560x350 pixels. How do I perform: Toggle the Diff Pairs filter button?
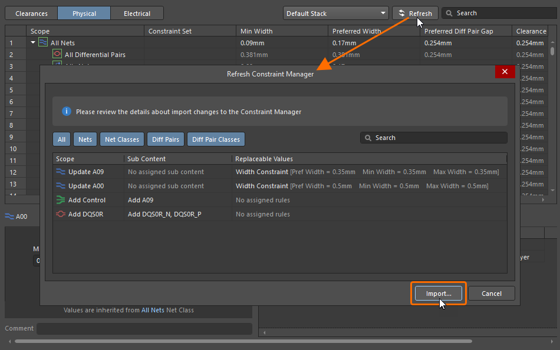coord(166,139)
